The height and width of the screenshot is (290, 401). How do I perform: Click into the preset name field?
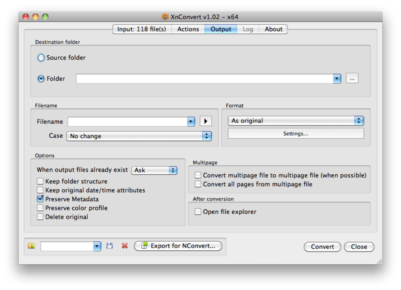[x=67, y=246]
